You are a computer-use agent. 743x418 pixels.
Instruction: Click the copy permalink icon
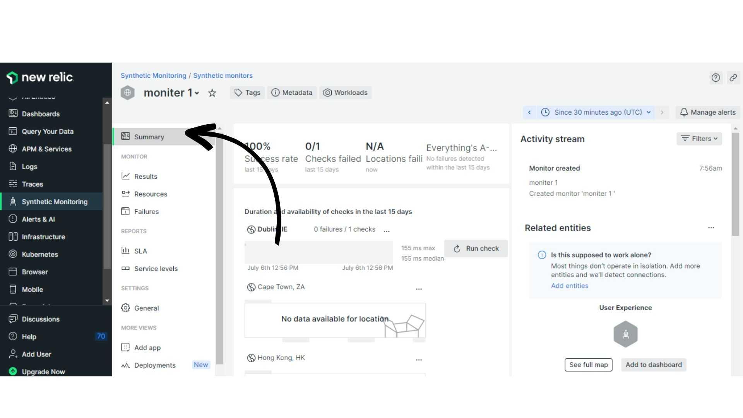coord(733,78)
